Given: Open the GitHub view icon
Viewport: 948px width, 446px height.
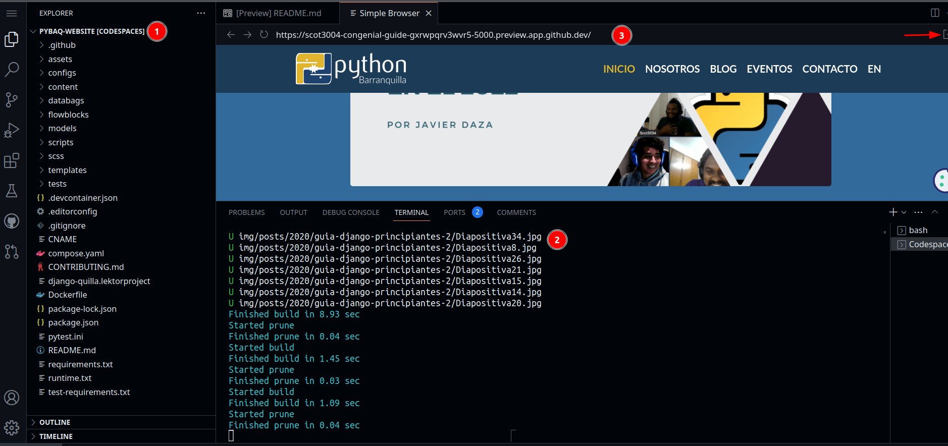Looking at the screenshot, I should [x=12, y=221].
